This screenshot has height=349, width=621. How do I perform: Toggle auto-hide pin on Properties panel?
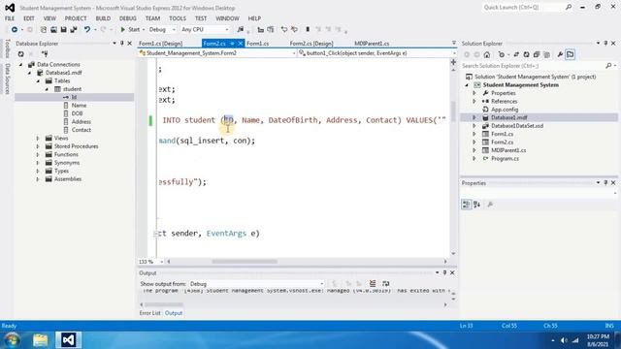tap(605, 183)
